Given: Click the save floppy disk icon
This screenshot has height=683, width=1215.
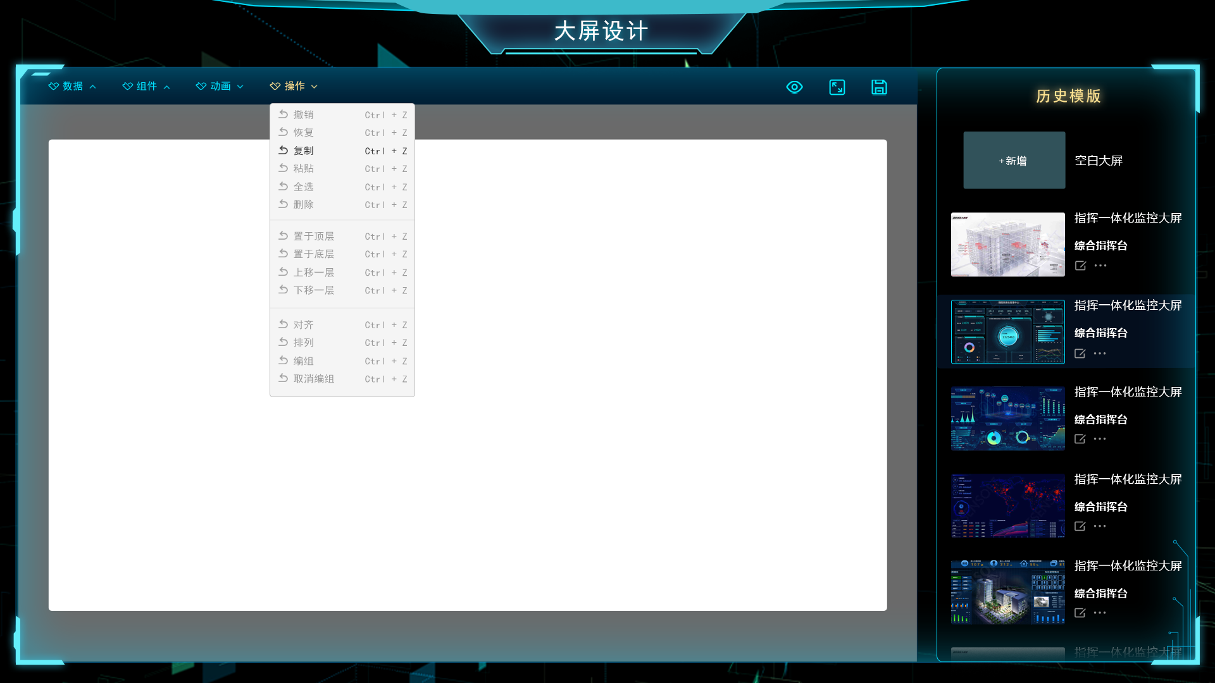Looking at the screenshot, I should point(879,87).
